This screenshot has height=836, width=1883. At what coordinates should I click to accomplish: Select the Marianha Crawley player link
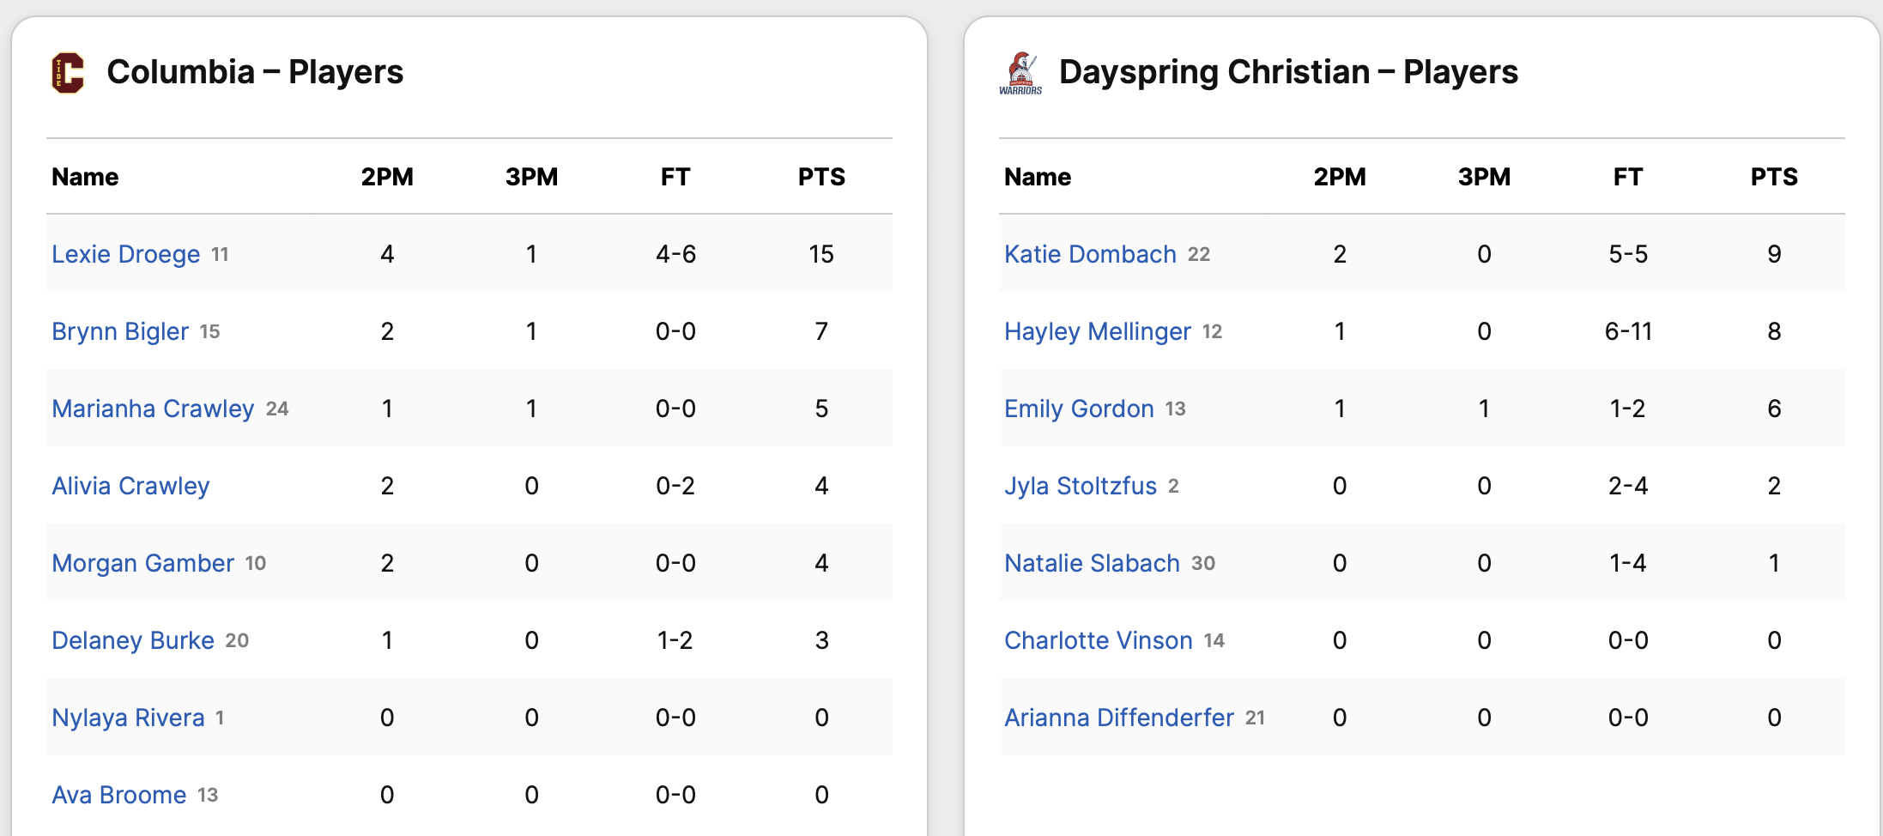pos(153,409)
